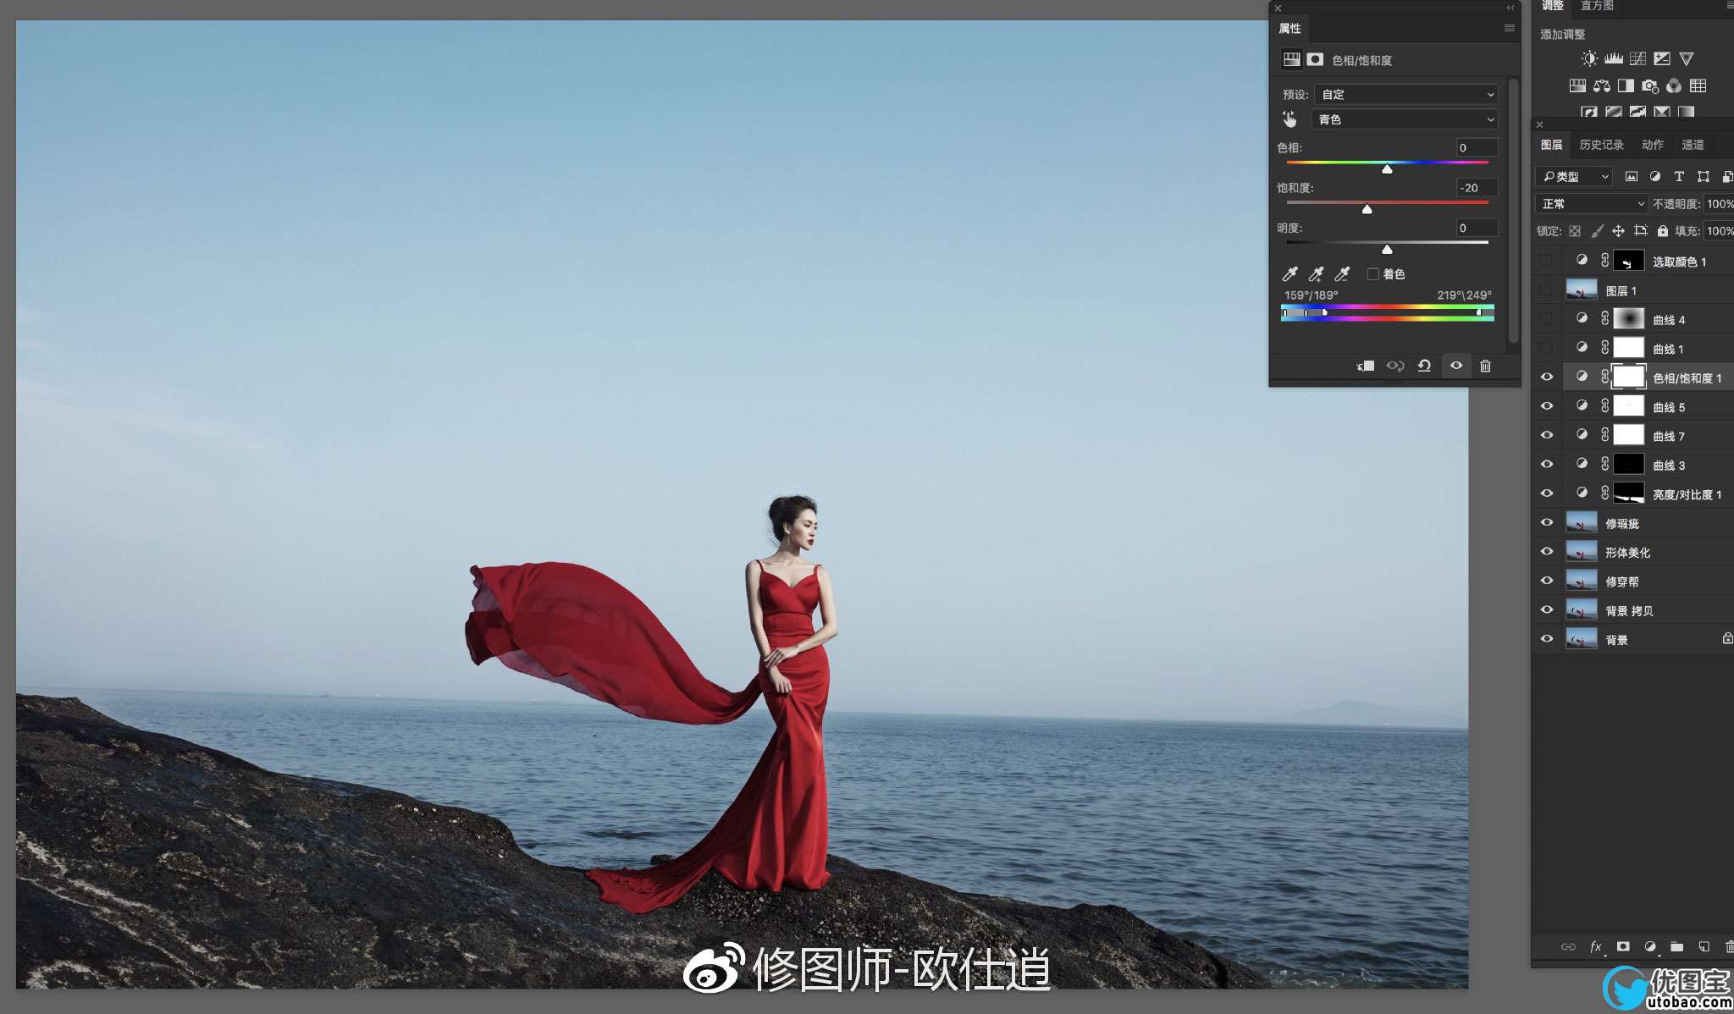Enable the 着色 colorize checkbox
Screen dimensions: 1734x1014
pyautogui.click(x=1372, y=273)
